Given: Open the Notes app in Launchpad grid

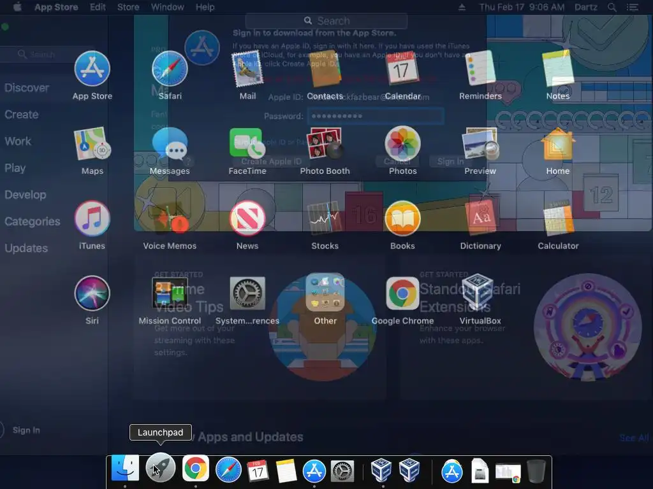Looking at the screenshot, I should [557, 69].
